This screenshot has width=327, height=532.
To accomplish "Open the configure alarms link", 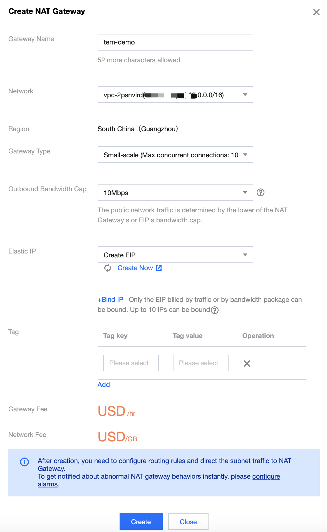I will (x=266, y=476).
